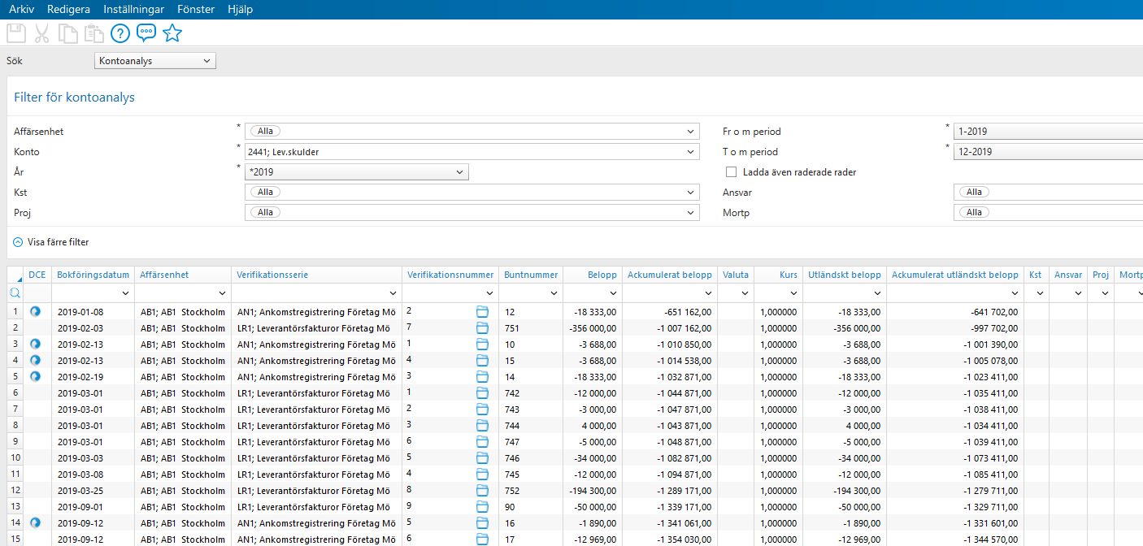Image resolution: width=1143 pixels, height=546 pixels.
Task: Click the Save icon in the toolbar
Action: click(15, 33)
